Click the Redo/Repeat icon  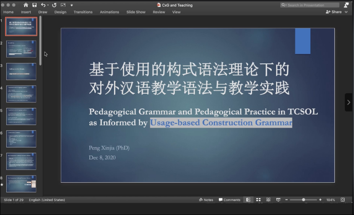(54, 5)
